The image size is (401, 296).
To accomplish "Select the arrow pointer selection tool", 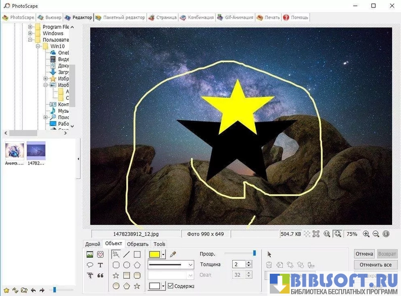I will coord(270,254).
